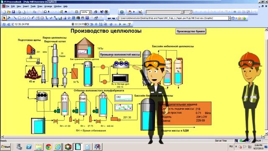This screenshot has width=268, height=151.
Task: Open PowerShell from the taskbar
Action: pyautogui.click(x=29, y=147)
